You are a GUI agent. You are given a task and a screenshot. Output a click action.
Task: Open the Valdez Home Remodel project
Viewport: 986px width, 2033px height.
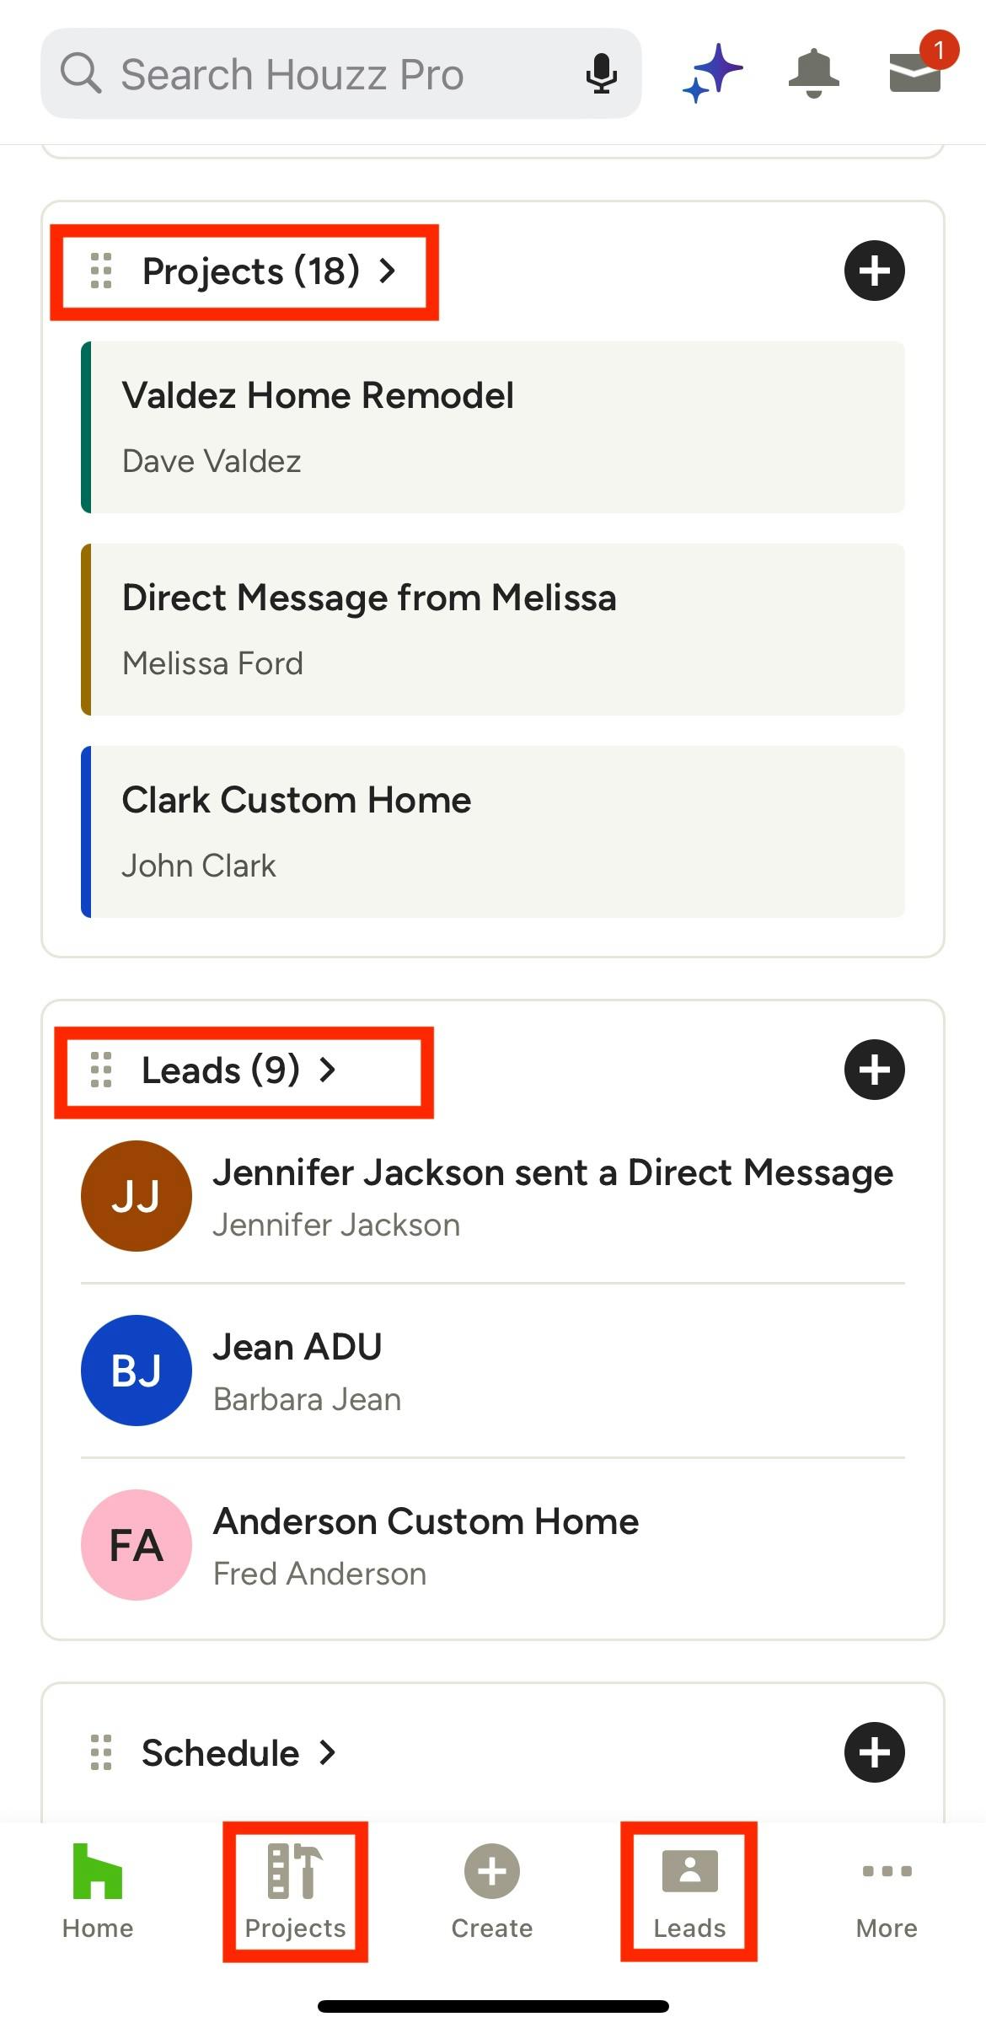click(493, 426)
